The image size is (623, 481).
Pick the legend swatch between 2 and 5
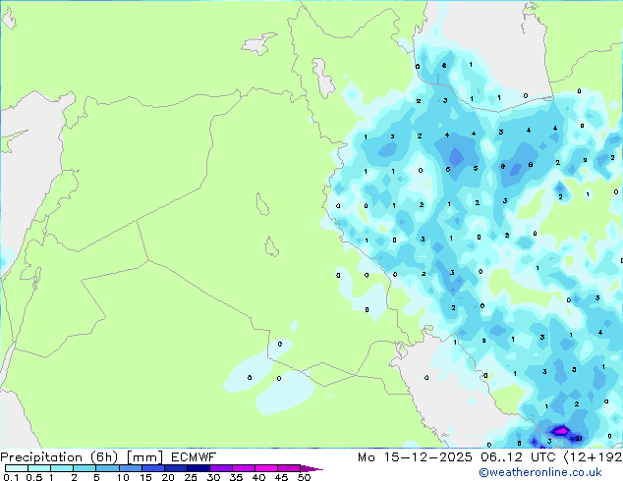point(85,468)
